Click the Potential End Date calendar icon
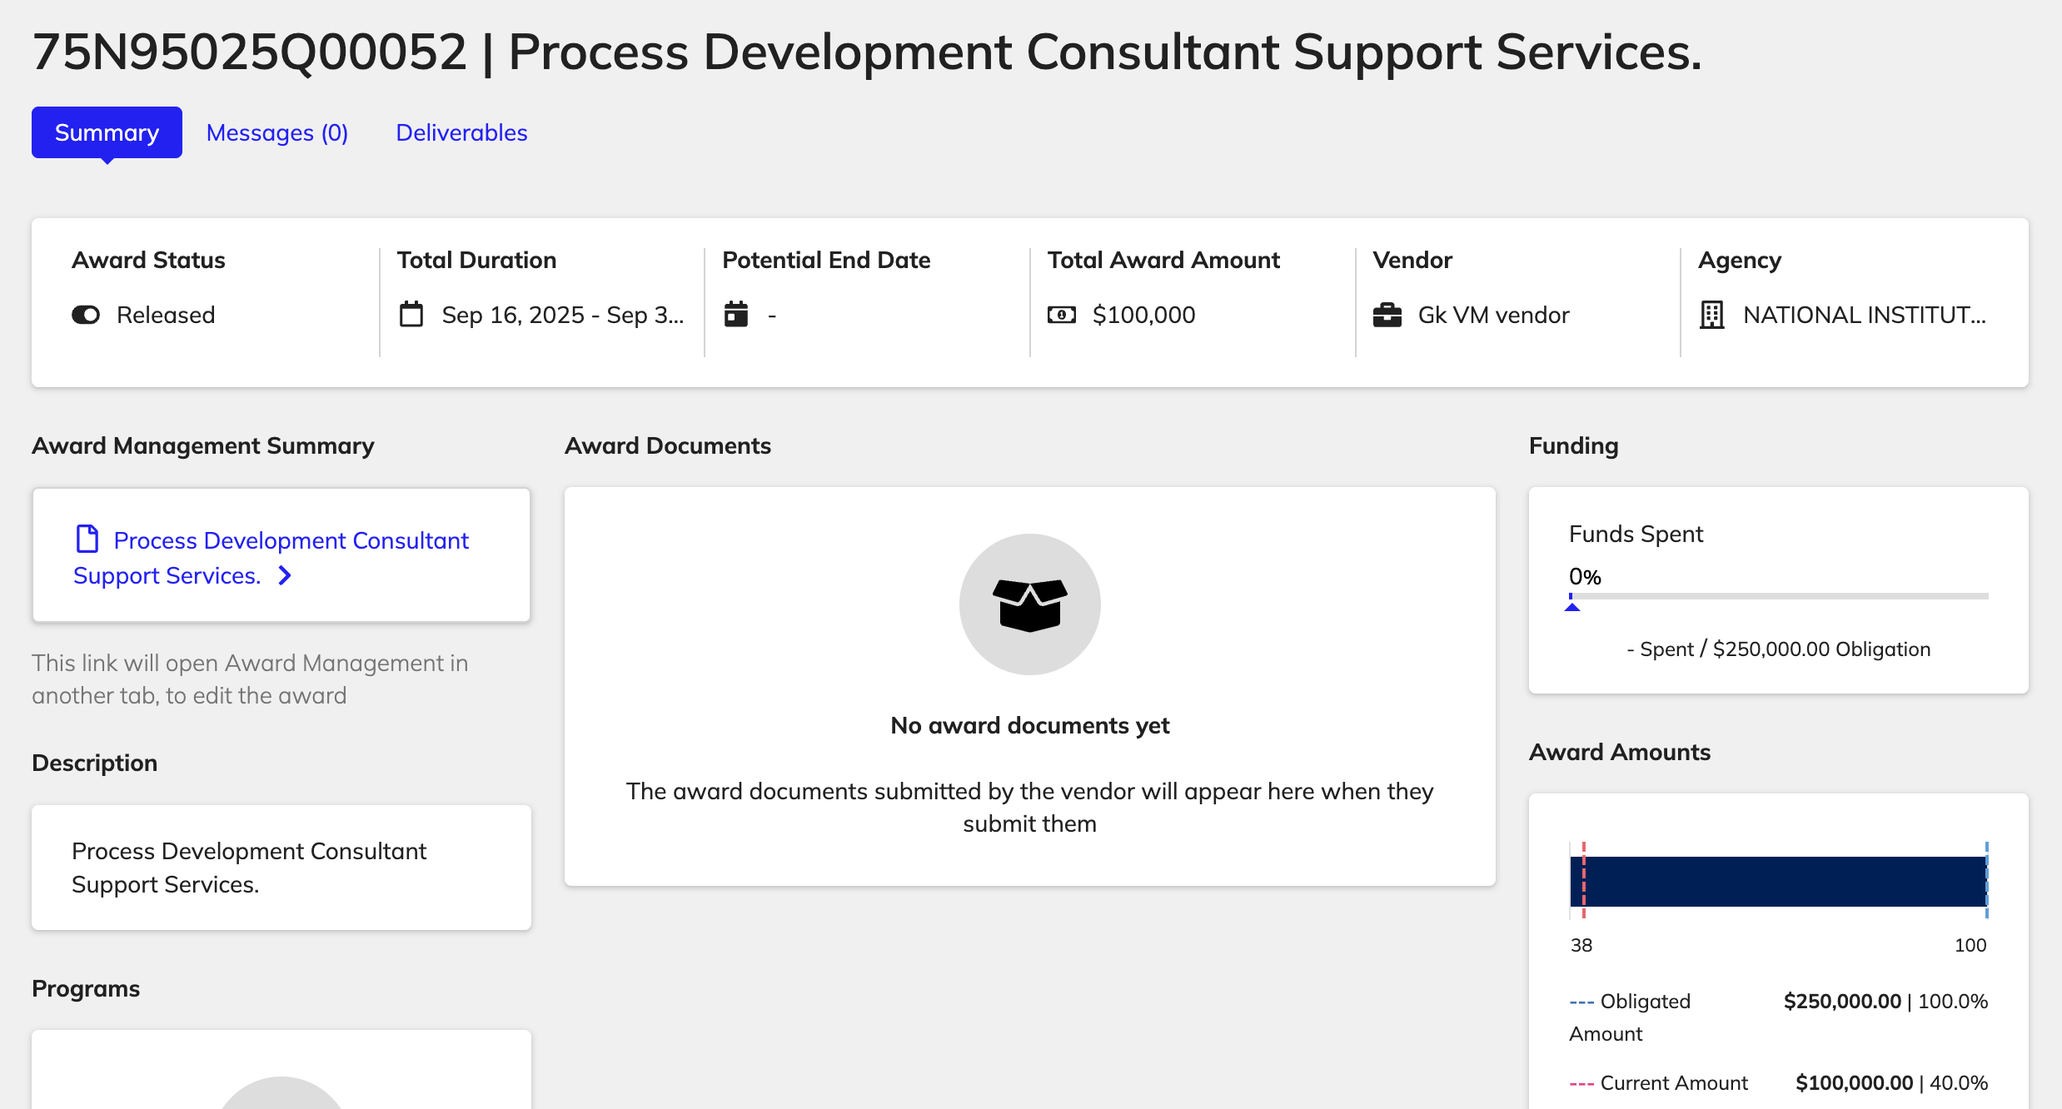 coord(736,315)
